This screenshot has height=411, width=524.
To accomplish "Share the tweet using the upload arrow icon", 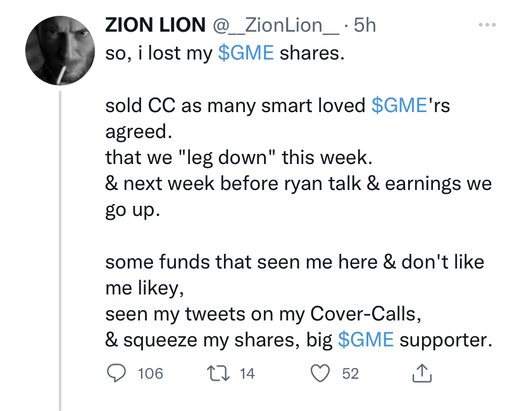I will click(421, 374).
